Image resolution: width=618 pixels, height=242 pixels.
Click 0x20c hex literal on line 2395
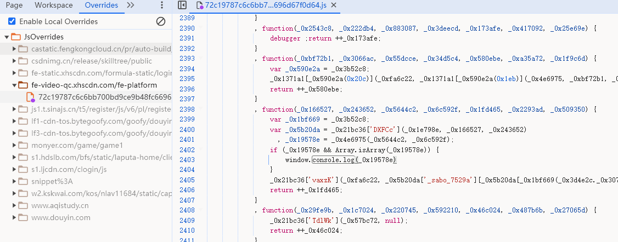(356, 79)
